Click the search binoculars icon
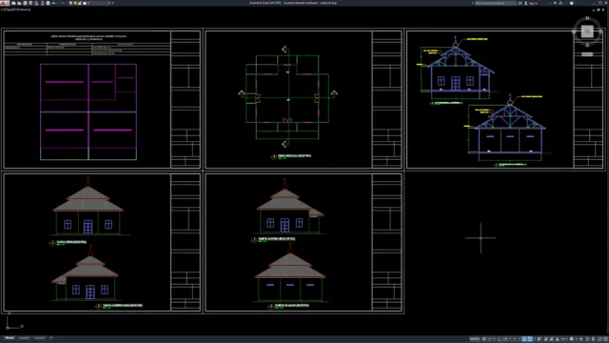Image resolution: width=609 pixels, height=343 pixels. 521,3
